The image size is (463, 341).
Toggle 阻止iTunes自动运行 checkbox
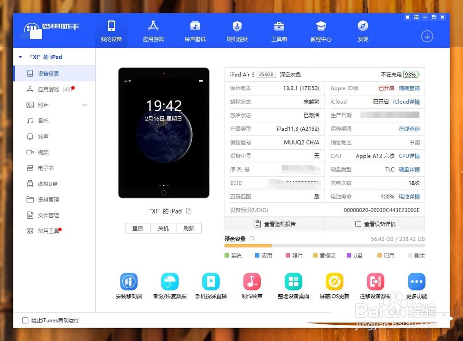point(25,320)
